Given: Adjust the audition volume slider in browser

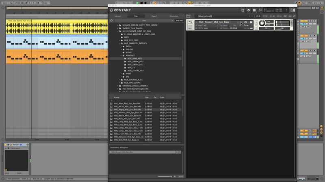Looking at the screenshot, I should 165,177.
